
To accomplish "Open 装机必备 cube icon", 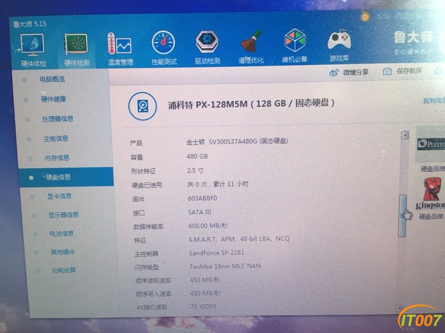I will 295,40.
